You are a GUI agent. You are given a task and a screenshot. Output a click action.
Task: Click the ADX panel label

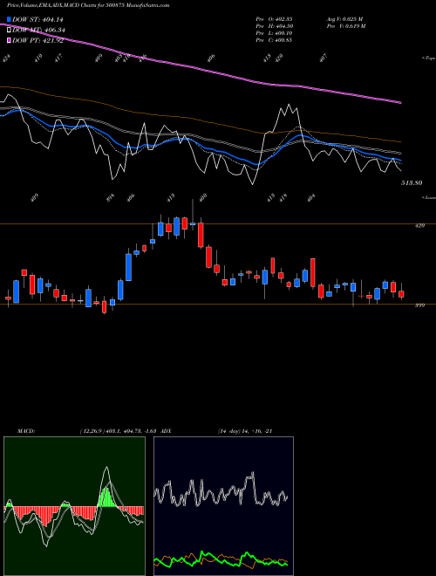166,431
